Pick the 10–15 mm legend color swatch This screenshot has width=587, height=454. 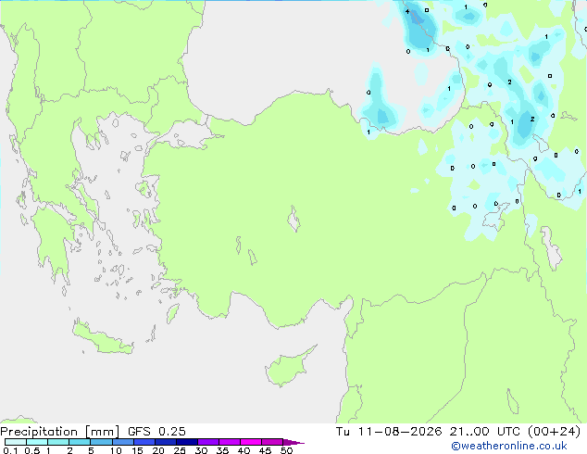[122, 442]
